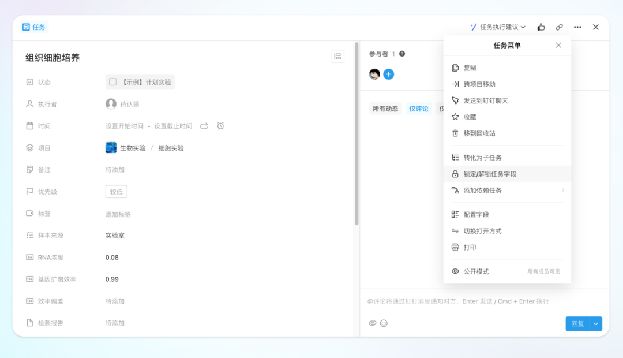Toggle the layout icon beside the task title
The width and height of the screenshot is (623, 358).
pos(337,57)
